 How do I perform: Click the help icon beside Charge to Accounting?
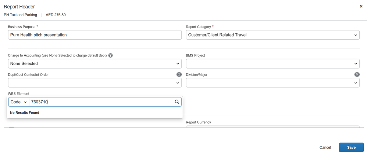(111, 56)
